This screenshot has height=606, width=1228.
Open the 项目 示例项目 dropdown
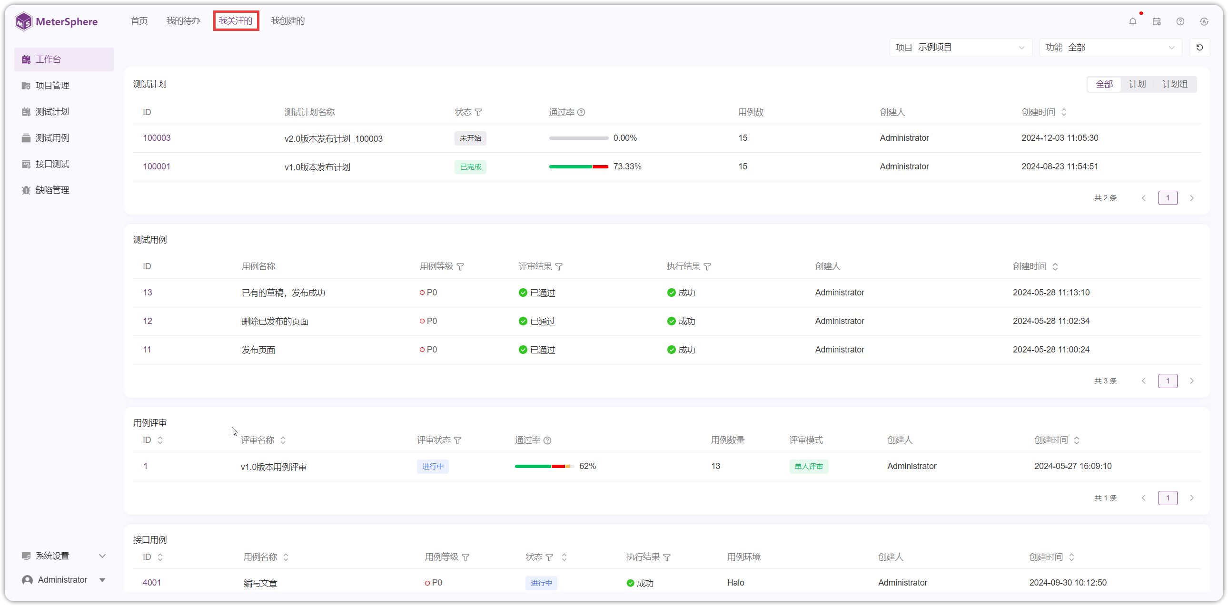point(960,48)
